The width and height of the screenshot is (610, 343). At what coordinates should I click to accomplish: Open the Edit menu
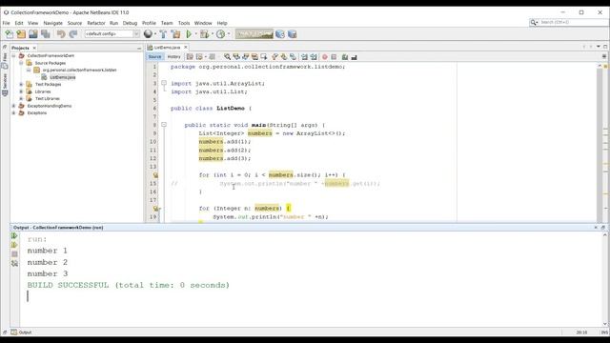(19, 23)
